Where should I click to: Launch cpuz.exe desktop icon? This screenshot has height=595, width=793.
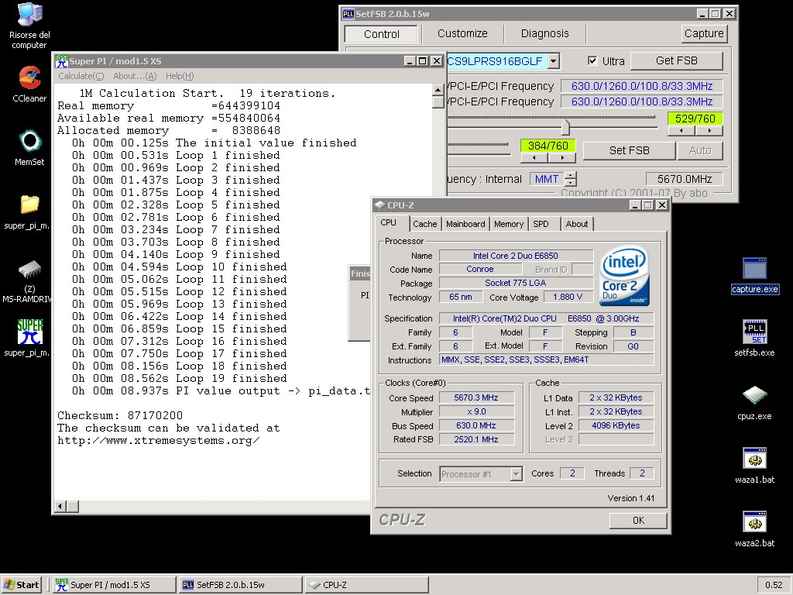754,403
